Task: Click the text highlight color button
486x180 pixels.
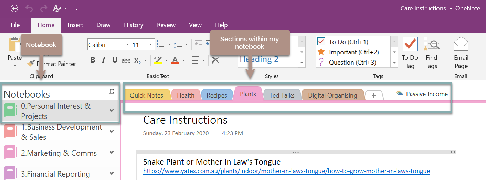Action: [158, 60]
